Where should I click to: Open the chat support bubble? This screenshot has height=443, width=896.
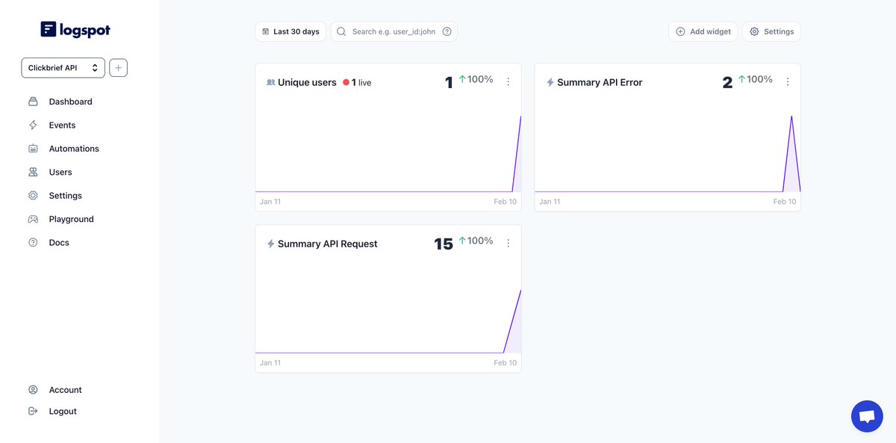click(x=867, y=416)
